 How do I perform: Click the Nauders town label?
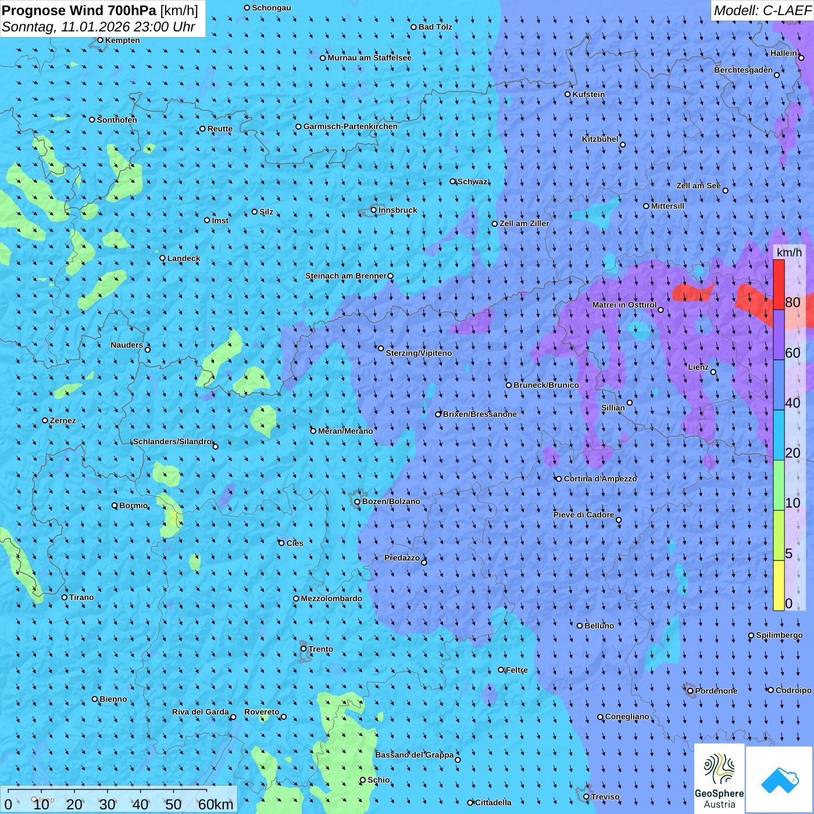coord(127,345)
